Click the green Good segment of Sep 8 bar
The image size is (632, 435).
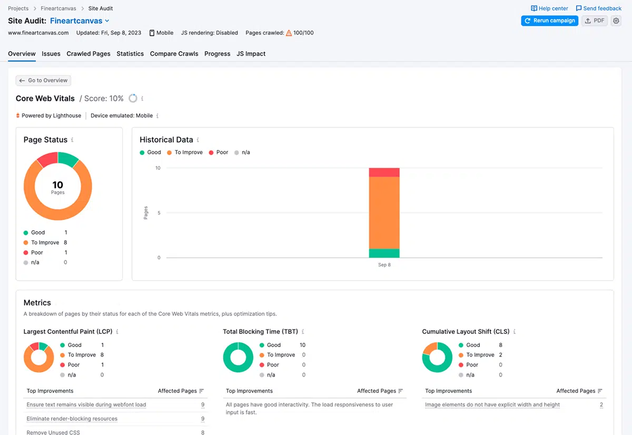[x=384, y=253]
